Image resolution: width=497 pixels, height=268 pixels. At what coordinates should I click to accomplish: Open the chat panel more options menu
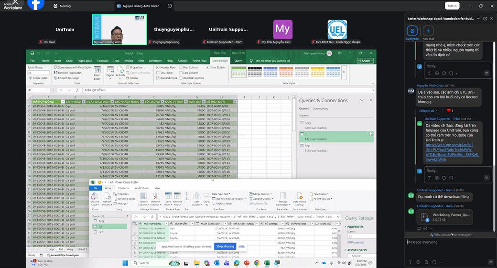point(479,19)
